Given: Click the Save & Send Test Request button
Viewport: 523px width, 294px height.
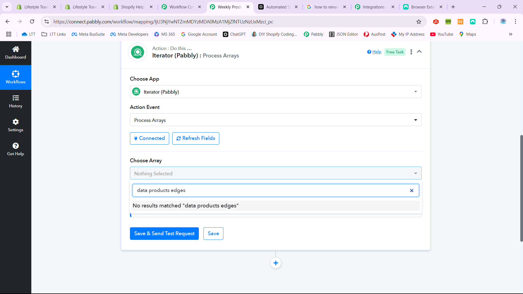Looking at the screenshot, I should click(x=164, y=233).
